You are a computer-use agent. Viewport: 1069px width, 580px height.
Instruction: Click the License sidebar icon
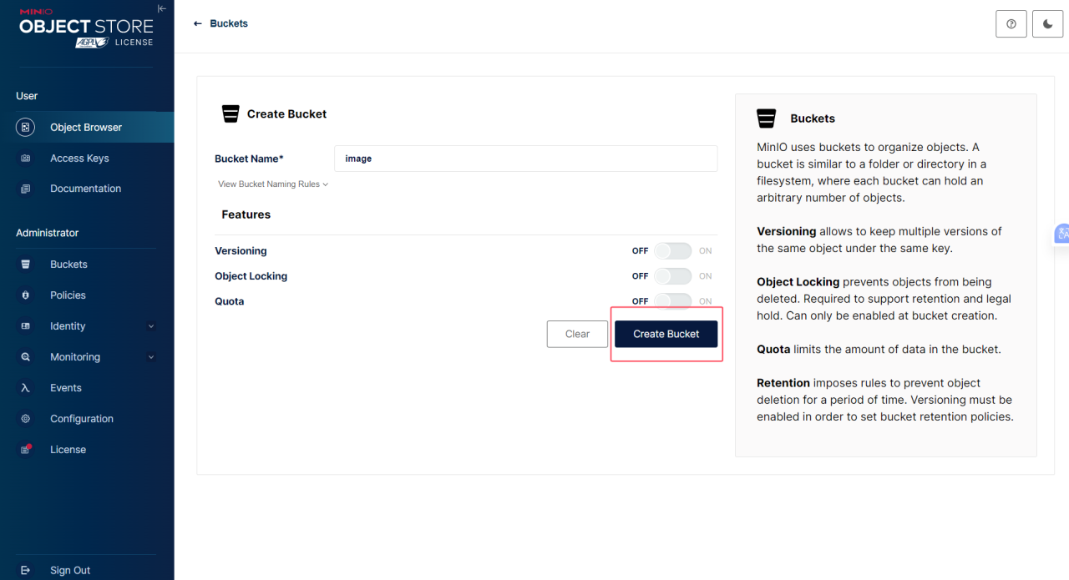click(26, 450)
